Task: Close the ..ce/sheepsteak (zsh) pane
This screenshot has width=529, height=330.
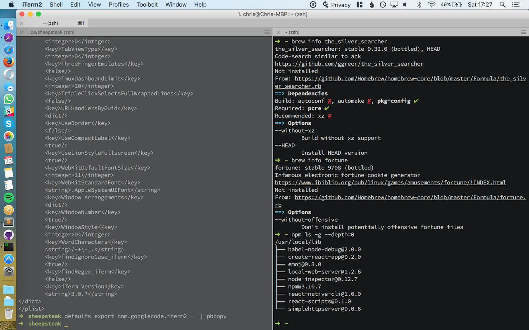Action: 21,32
